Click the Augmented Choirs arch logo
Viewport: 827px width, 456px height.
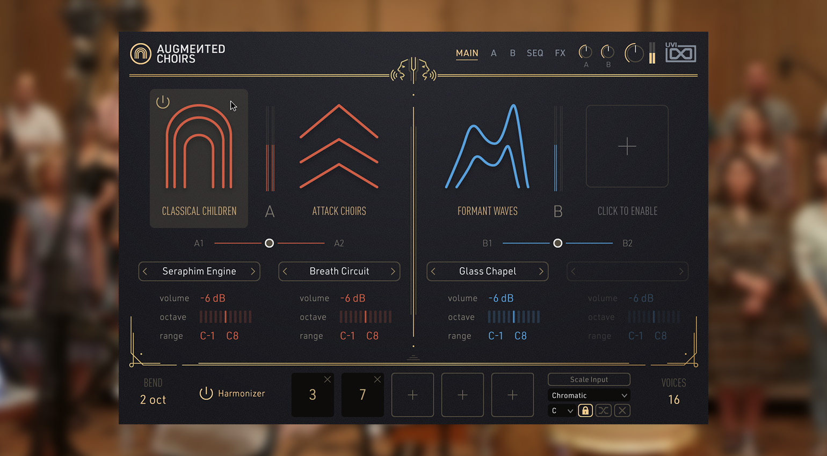[x=141, y=54]
